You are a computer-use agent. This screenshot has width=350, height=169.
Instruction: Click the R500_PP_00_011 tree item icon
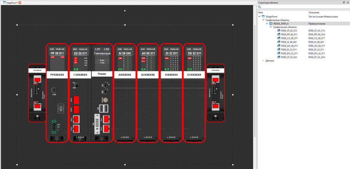tap(279, 35)
